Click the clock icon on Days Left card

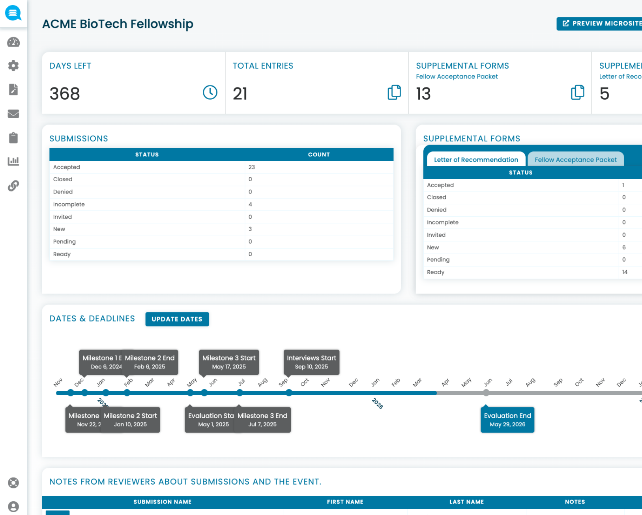[210, 93]
